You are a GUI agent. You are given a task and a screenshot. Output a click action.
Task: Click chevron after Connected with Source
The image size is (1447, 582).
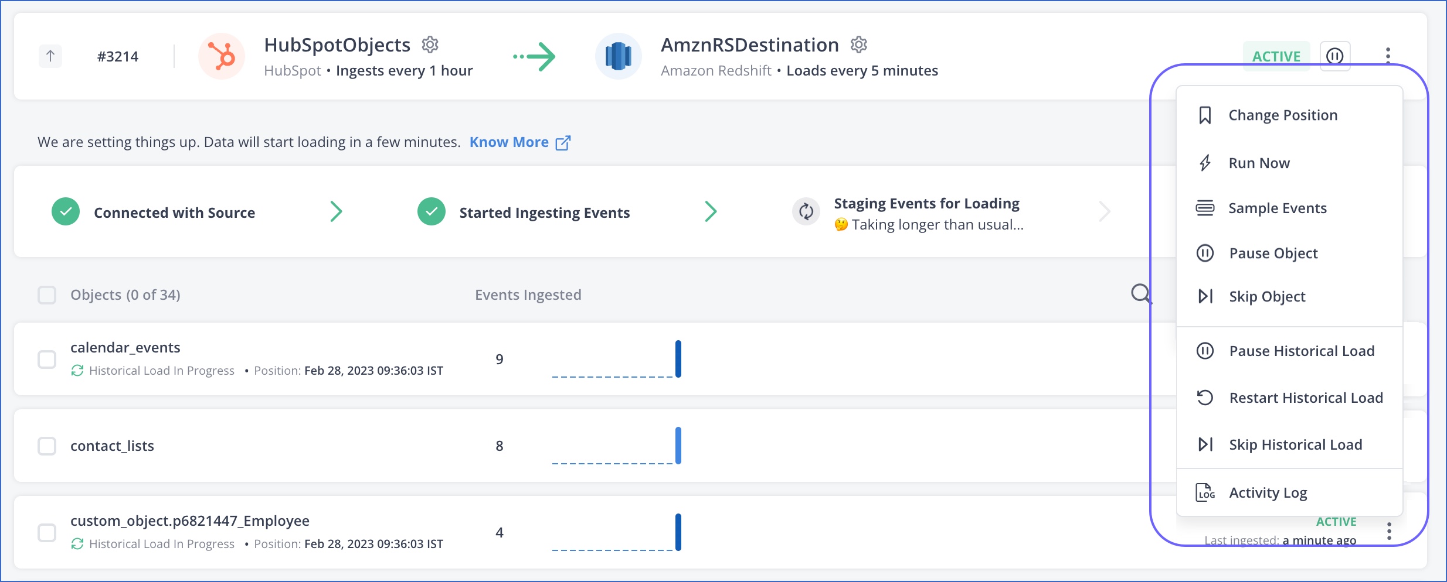tap(336, 211)
